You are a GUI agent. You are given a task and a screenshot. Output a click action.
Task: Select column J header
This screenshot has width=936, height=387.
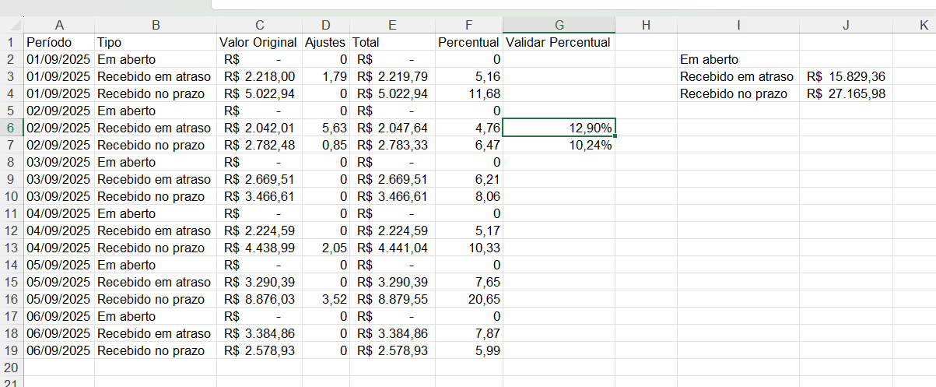pyautogui.click(x=846, y=25)
